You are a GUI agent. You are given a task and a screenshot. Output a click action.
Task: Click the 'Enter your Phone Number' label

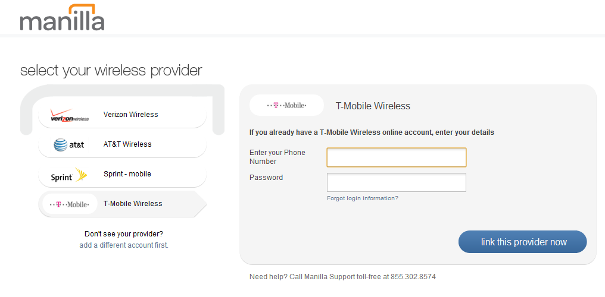277,157
